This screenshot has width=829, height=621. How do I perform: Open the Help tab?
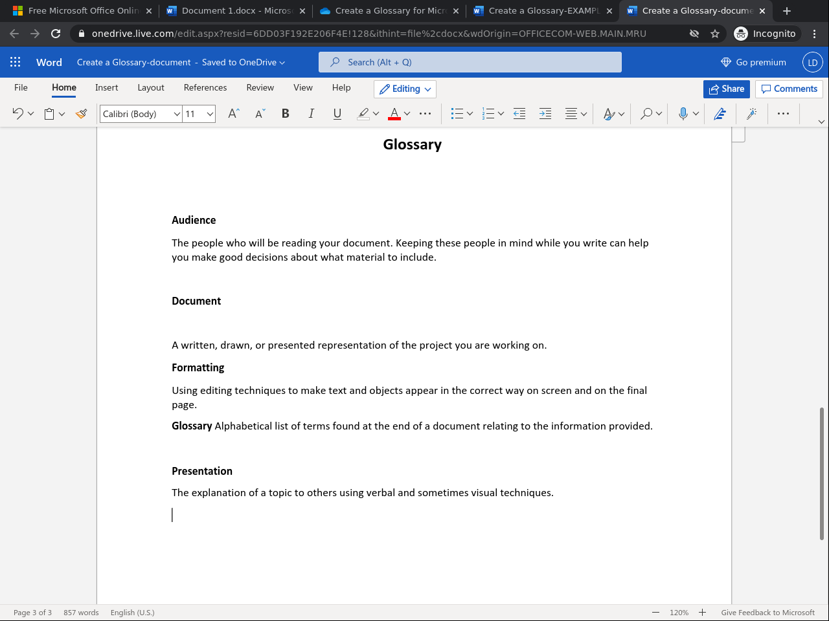341,88
